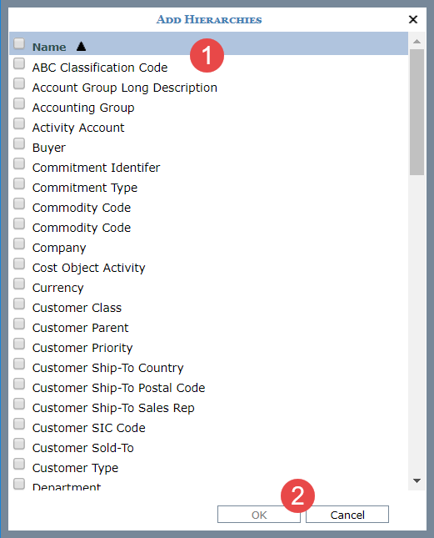The width and height of the screenshot is (434, 538).
Task: Click the scrollbar up arrow
Action: [x=417, y=42]
